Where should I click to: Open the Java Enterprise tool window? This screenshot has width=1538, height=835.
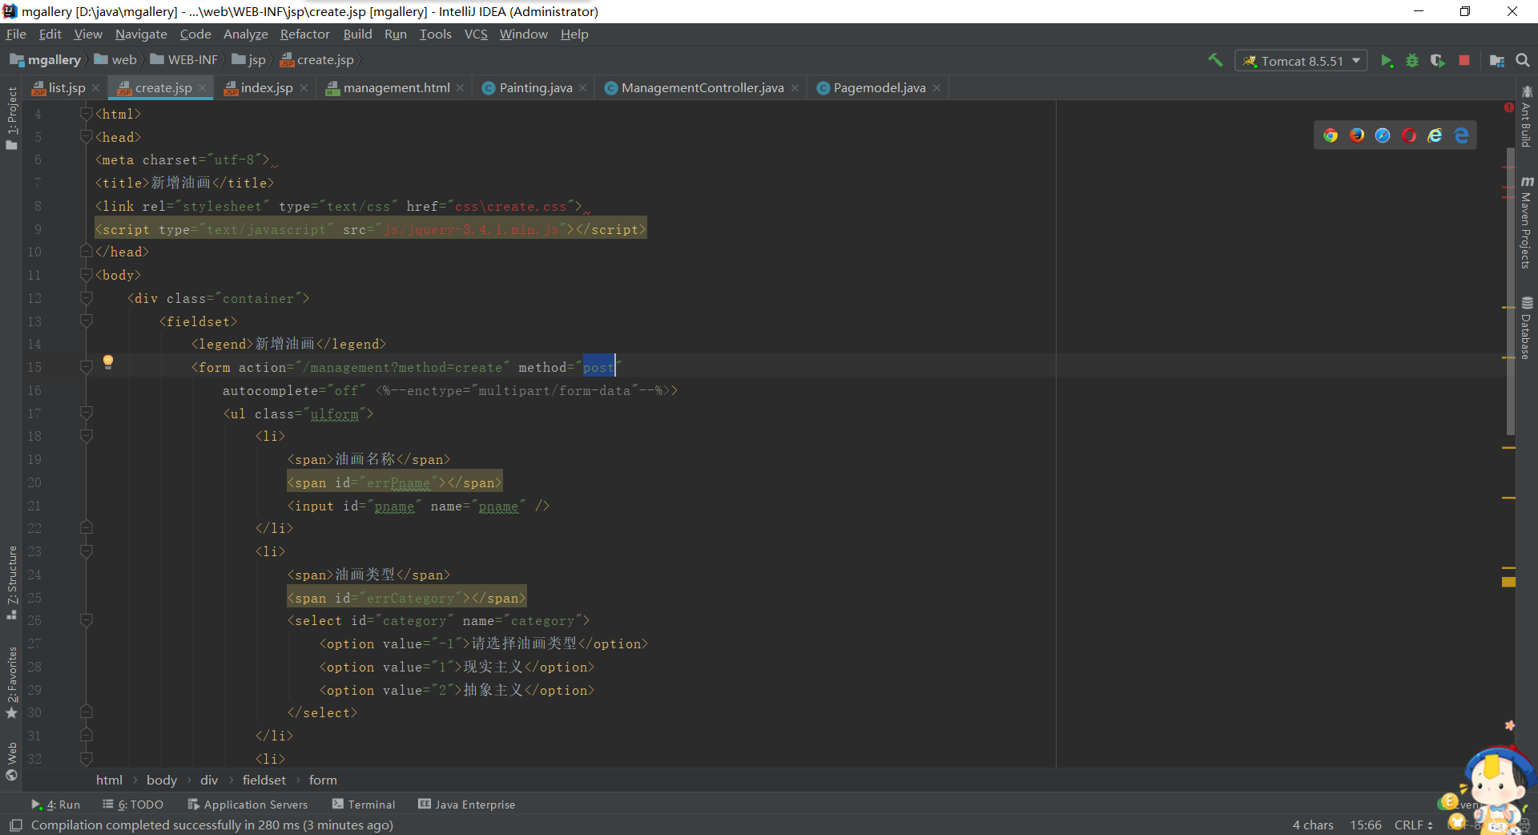(467, 805)
